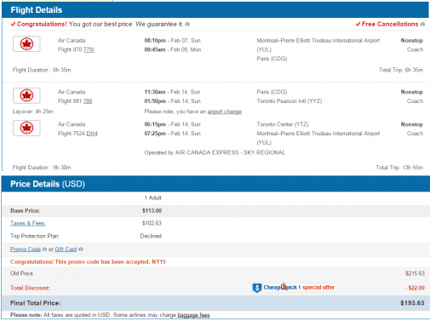The height and width of the screenshot is (321, 430).
Task: Open the baggage fees link
Action: click(193, 315)
